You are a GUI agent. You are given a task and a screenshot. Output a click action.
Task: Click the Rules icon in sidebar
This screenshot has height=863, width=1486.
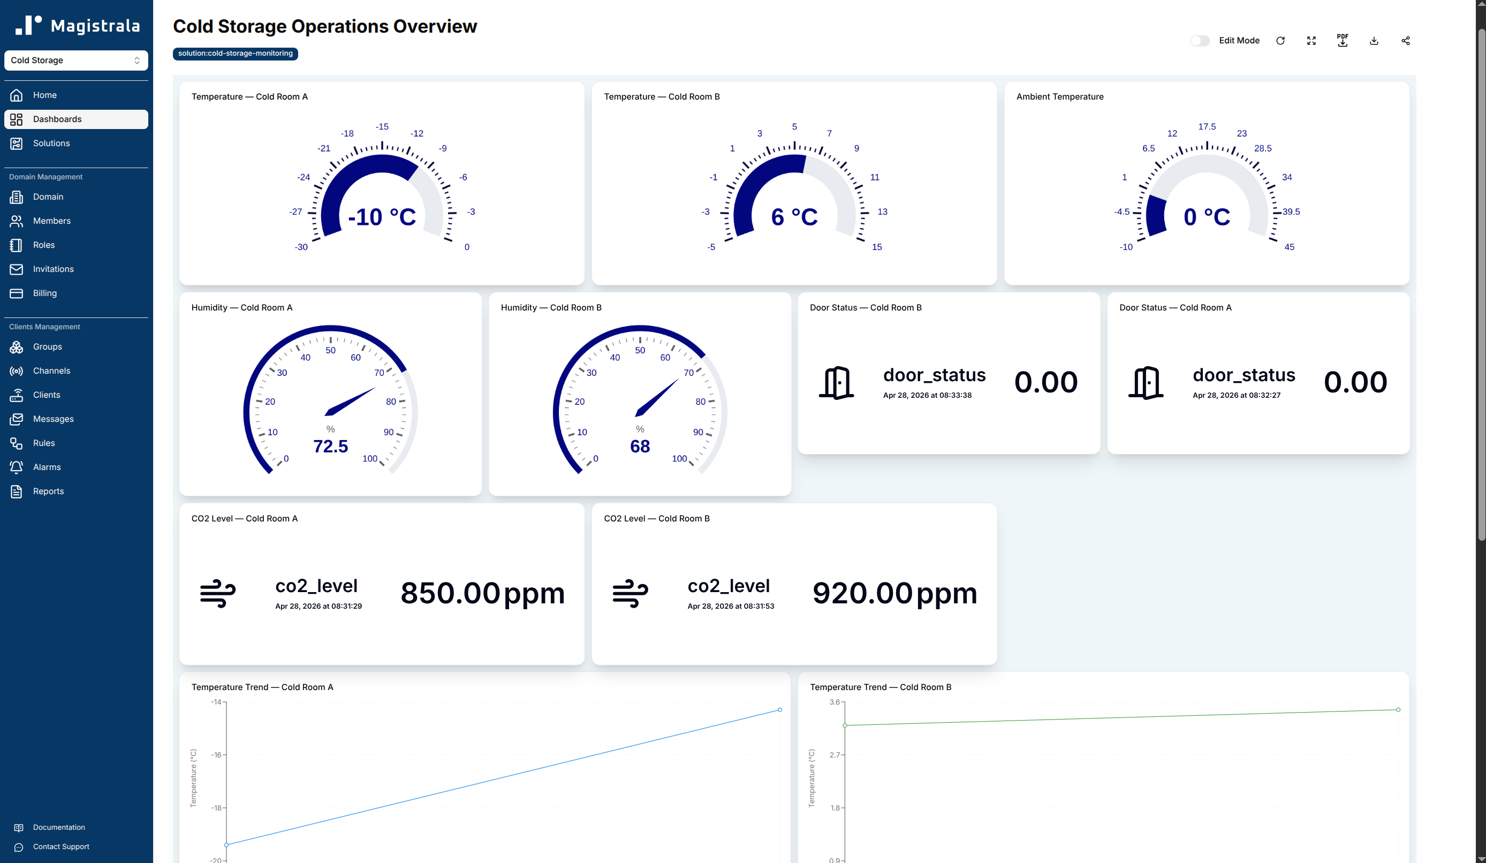(x=17, y=444)
